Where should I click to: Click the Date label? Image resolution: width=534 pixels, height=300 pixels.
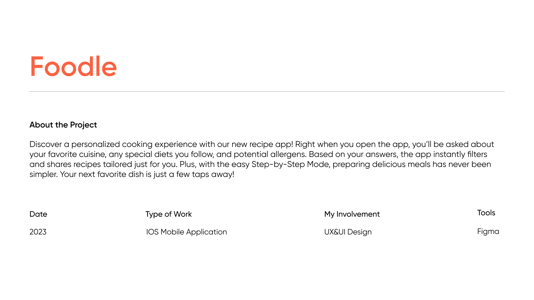tap(38, 214)
